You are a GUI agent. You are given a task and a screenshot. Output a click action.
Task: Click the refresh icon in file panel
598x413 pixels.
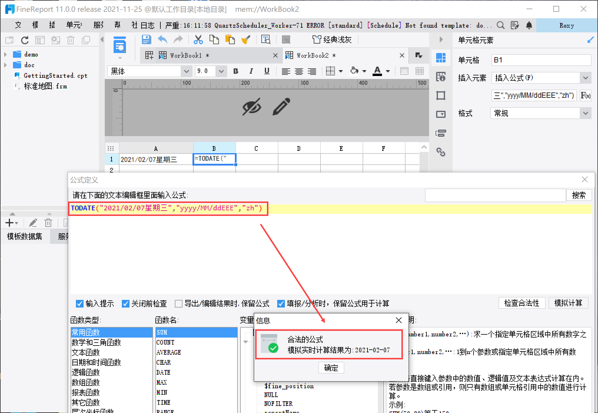point(25,40)
